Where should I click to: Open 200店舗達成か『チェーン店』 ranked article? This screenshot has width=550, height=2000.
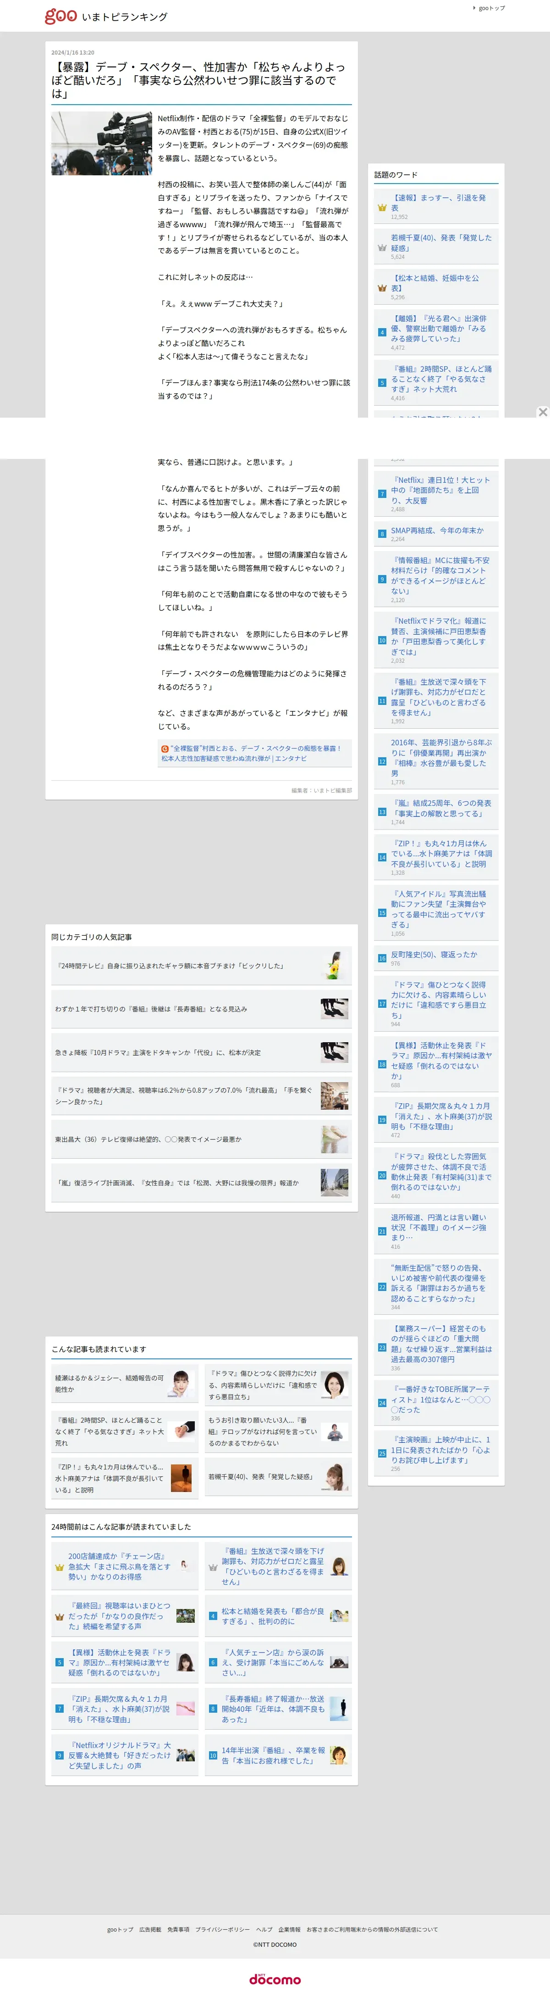(x=125, y=1567)
